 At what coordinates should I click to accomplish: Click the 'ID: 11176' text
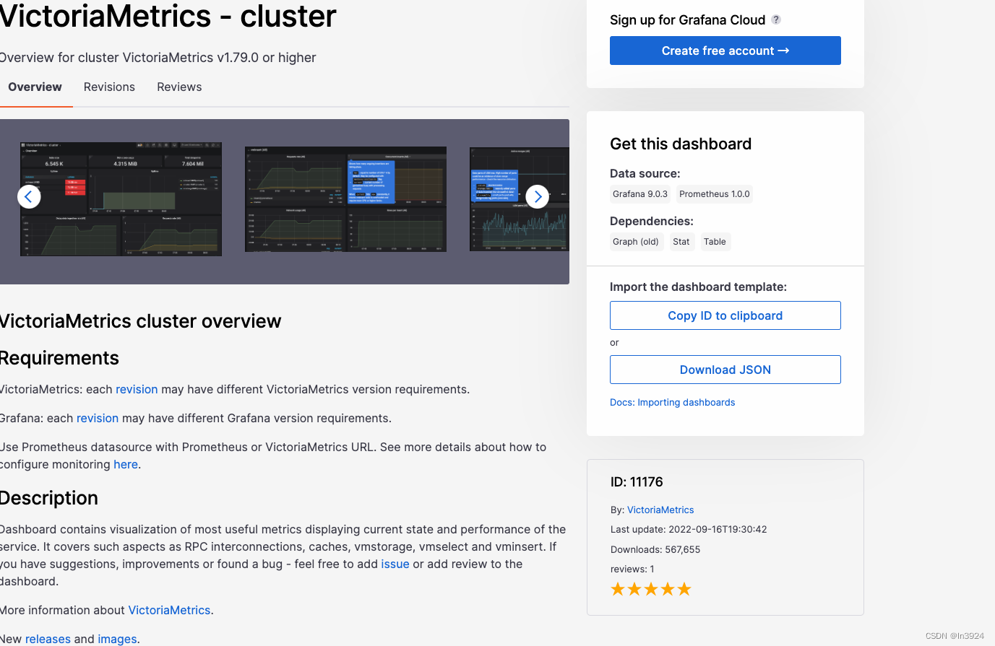click(x=637, y=481)
